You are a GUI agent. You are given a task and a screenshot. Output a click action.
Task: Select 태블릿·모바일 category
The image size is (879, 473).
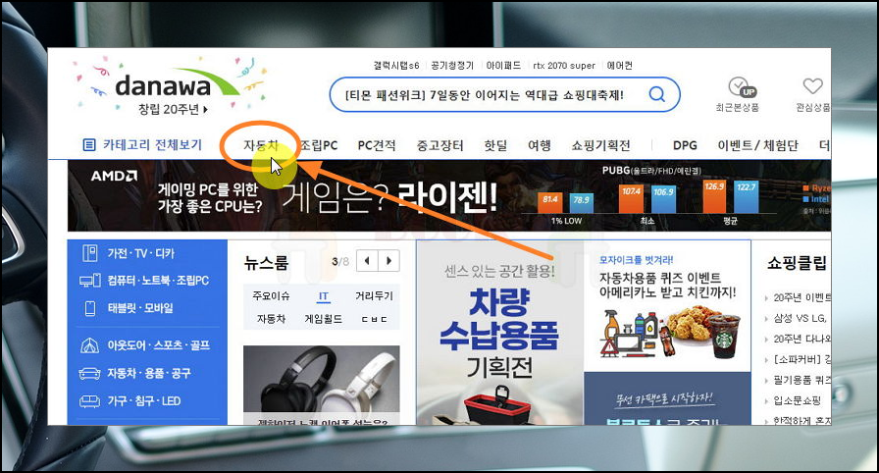pos(140,308)
